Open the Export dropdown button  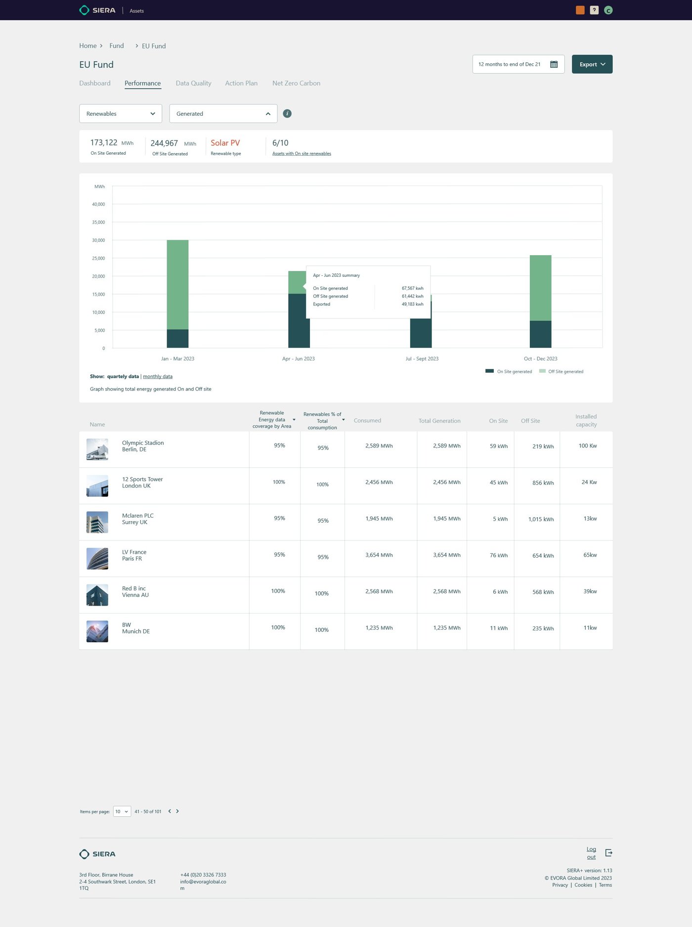[x=592, y=64]
